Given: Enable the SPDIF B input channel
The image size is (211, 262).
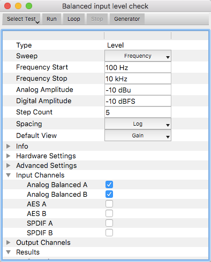Looking at the screenshot, I should coord(109,233).
